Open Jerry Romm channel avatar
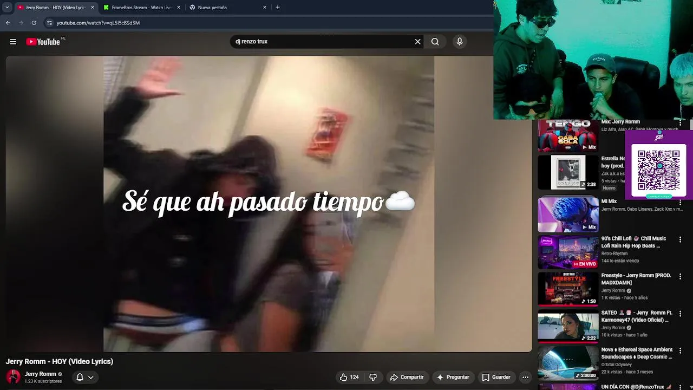693x390 pixels. pyautogui.click(x=14, y=377)
